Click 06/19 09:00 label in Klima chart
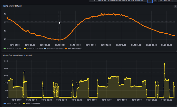Image resolution: width=177 pixels, height=107 pixels. coord(77,100)
